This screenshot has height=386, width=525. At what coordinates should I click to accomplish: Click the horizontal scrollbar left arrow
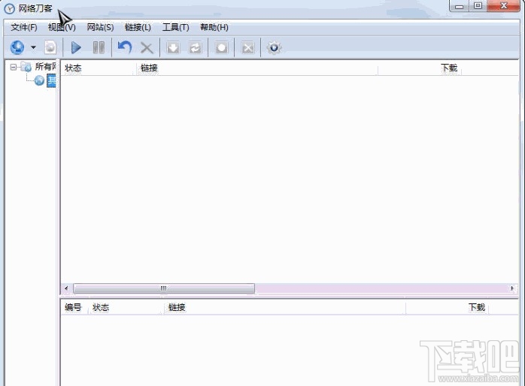tap(66, 288)
